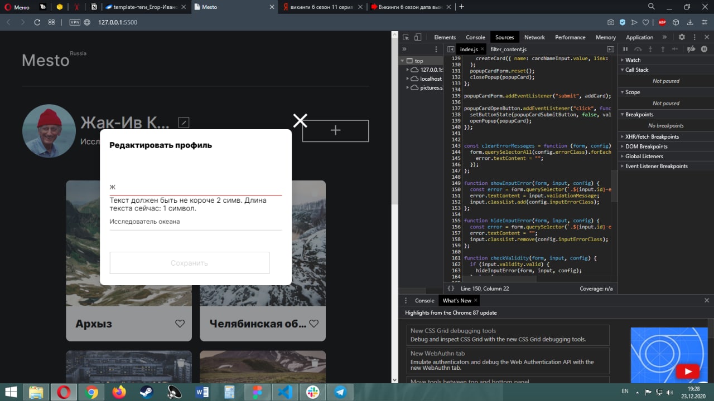
Task: Open New CSS Grid debugging tools item
Action: 508,335
